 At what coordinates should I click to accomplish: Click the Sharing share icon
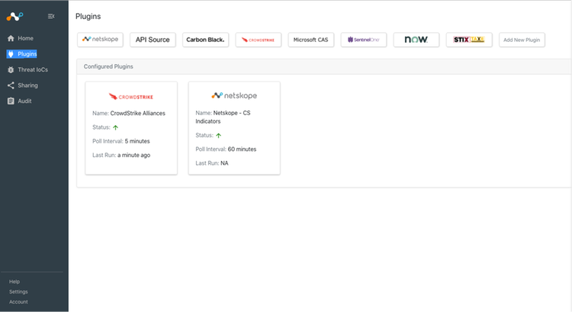(11, 85)
